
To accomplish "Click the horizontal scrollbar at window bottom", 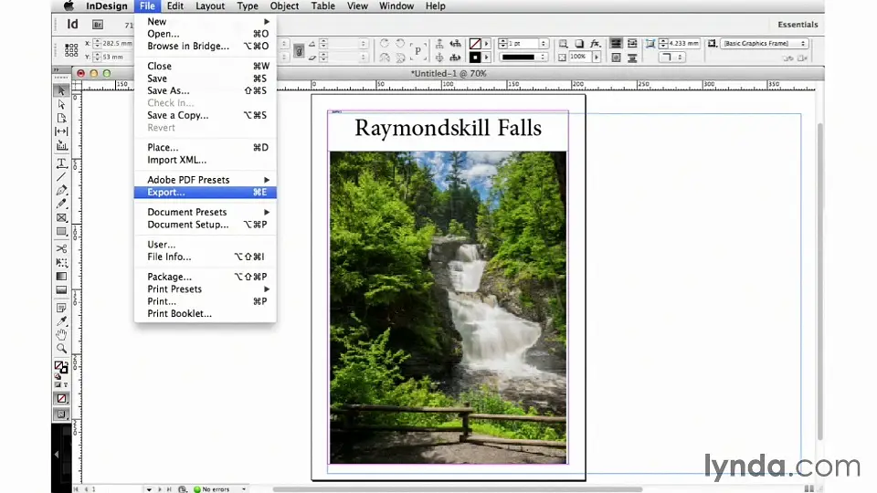I will point(458,489).
